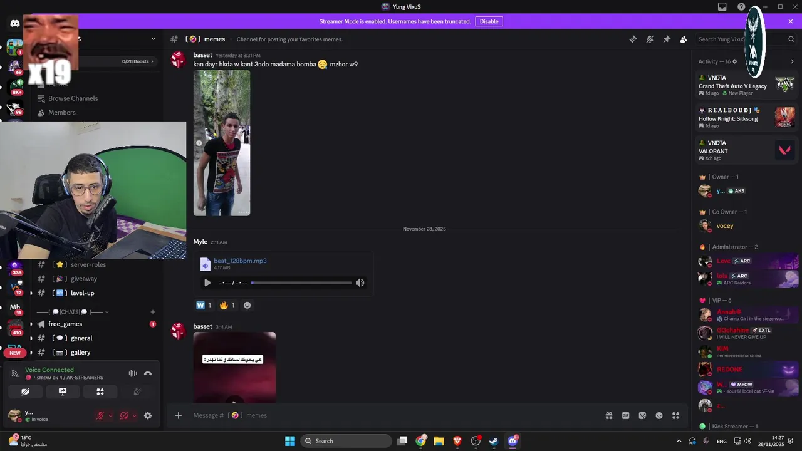Send a gift icon in message bar
802x451 pixels.
608,415
